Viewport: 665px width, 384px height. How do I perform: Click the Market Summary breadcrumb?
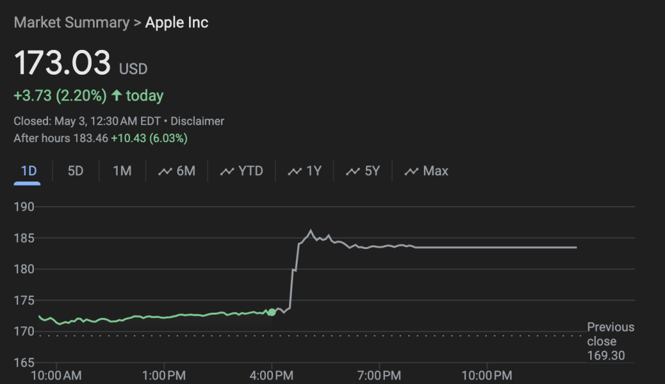[x=72, y=23]
